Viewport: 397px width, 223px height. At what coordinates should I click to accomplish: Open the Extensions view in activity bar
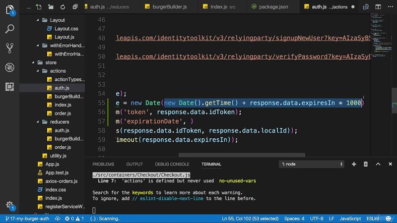(9, 87)
